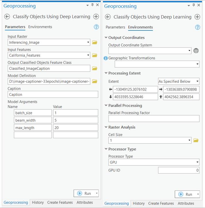Image resolution: width=205 pixels, height=208 pixels.
Task: Browse for Input Raster folder icon
Action: coord(95,43)
